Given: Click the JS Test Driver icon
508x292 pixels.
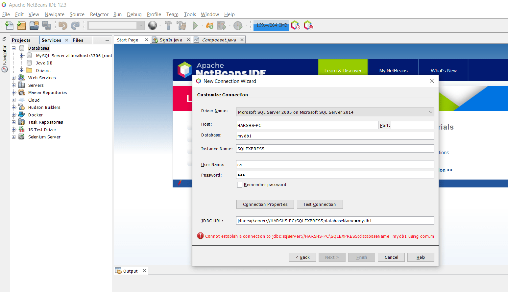Looking at the screenshot, I should [x=21, y=130].
